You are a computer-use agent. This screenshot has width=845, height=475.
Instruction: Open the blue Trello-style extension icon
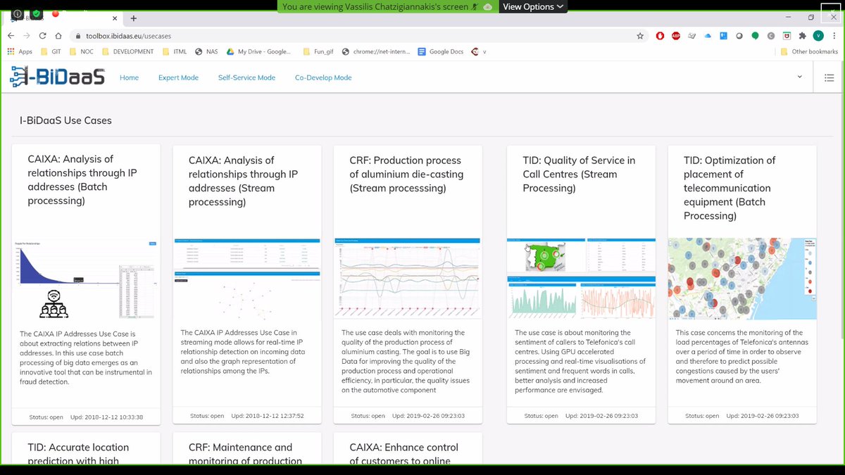tap(723, 35)
